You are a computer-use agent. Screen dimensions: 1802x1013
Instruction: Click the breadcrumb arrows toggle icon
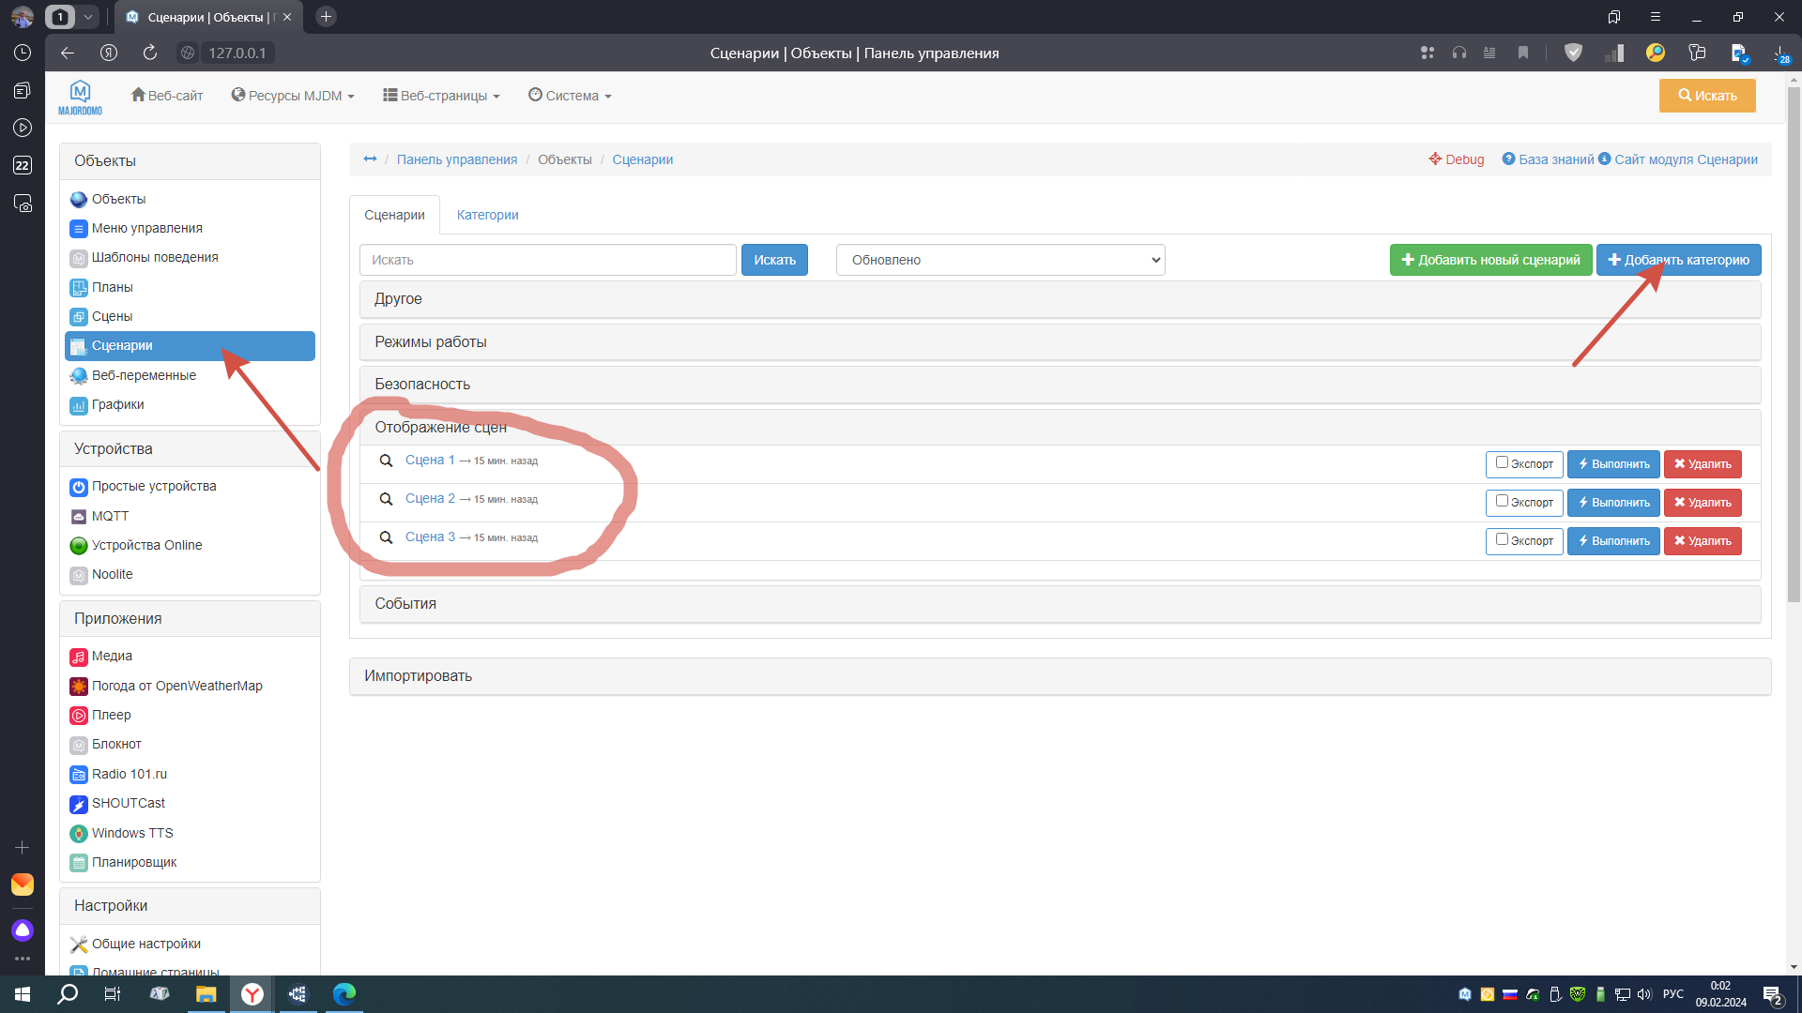pos(370,159)
